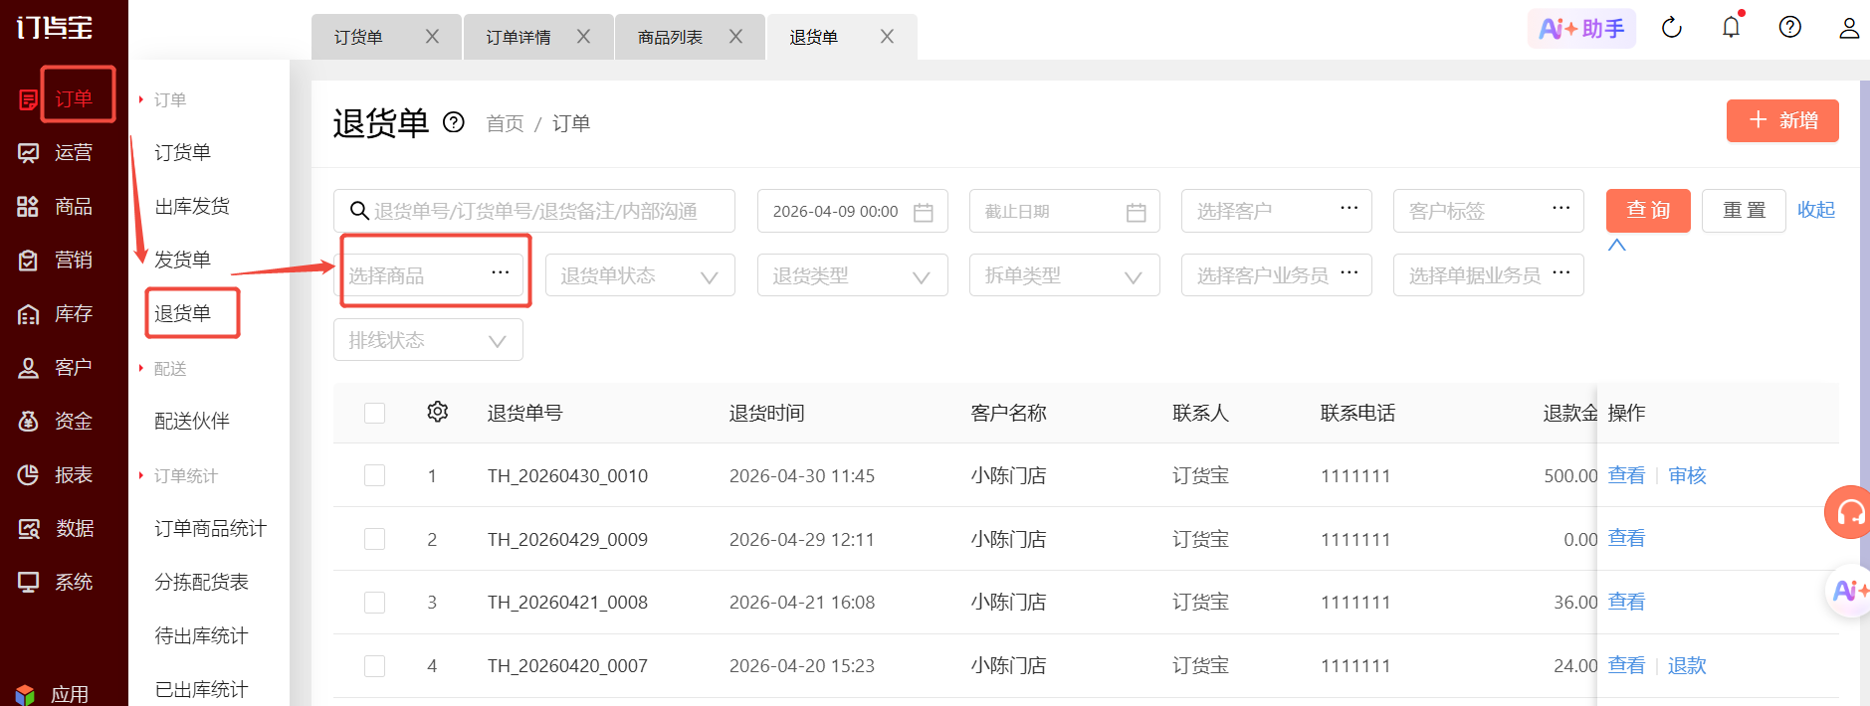
Task: Toggle the select-all checkbox in table header
Action: click(x=375, y=413)
